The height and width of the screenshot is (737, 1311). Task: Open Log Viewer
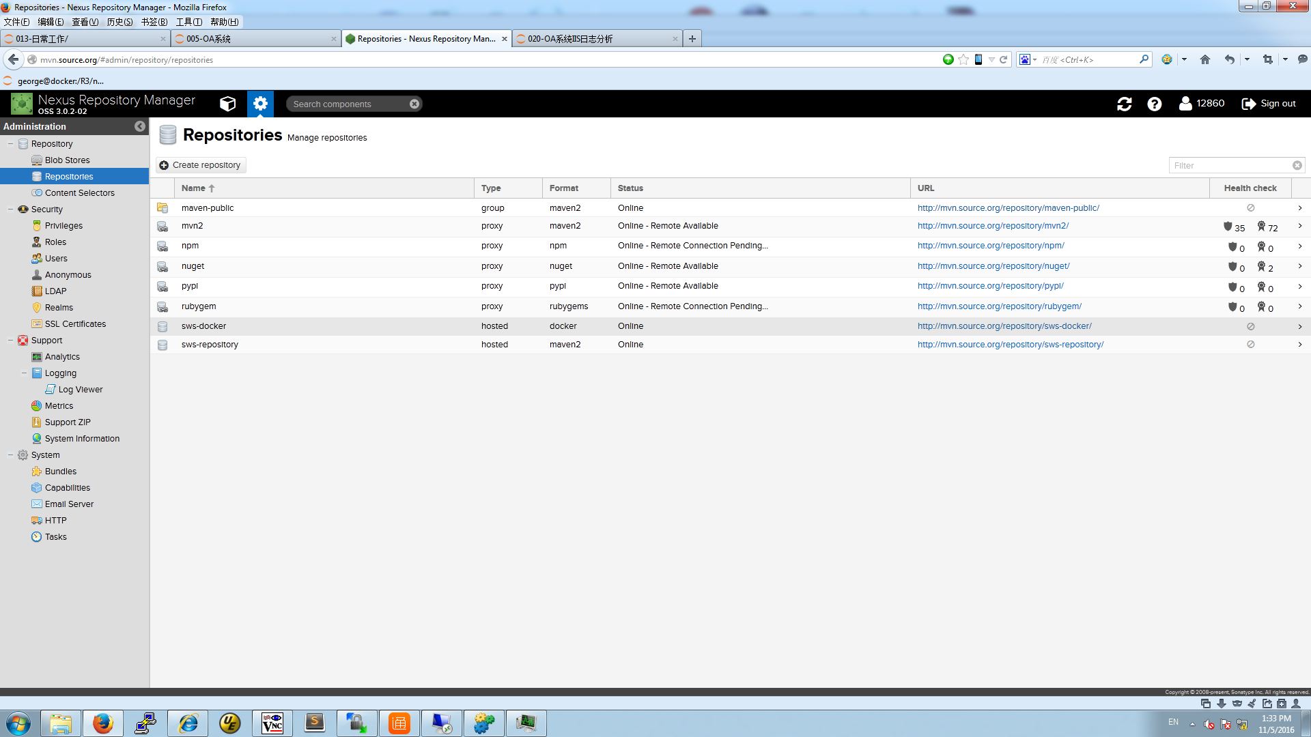click(x=81, y=390)
